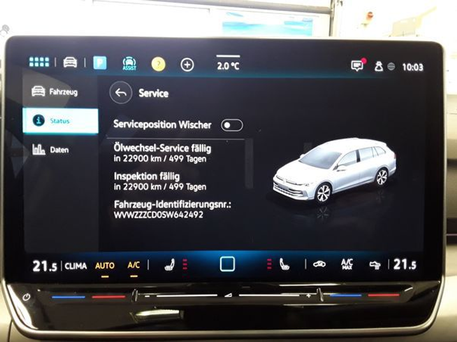
Task: Activate left seat heating
Action: pyautogui.click(x=170, y=264)
